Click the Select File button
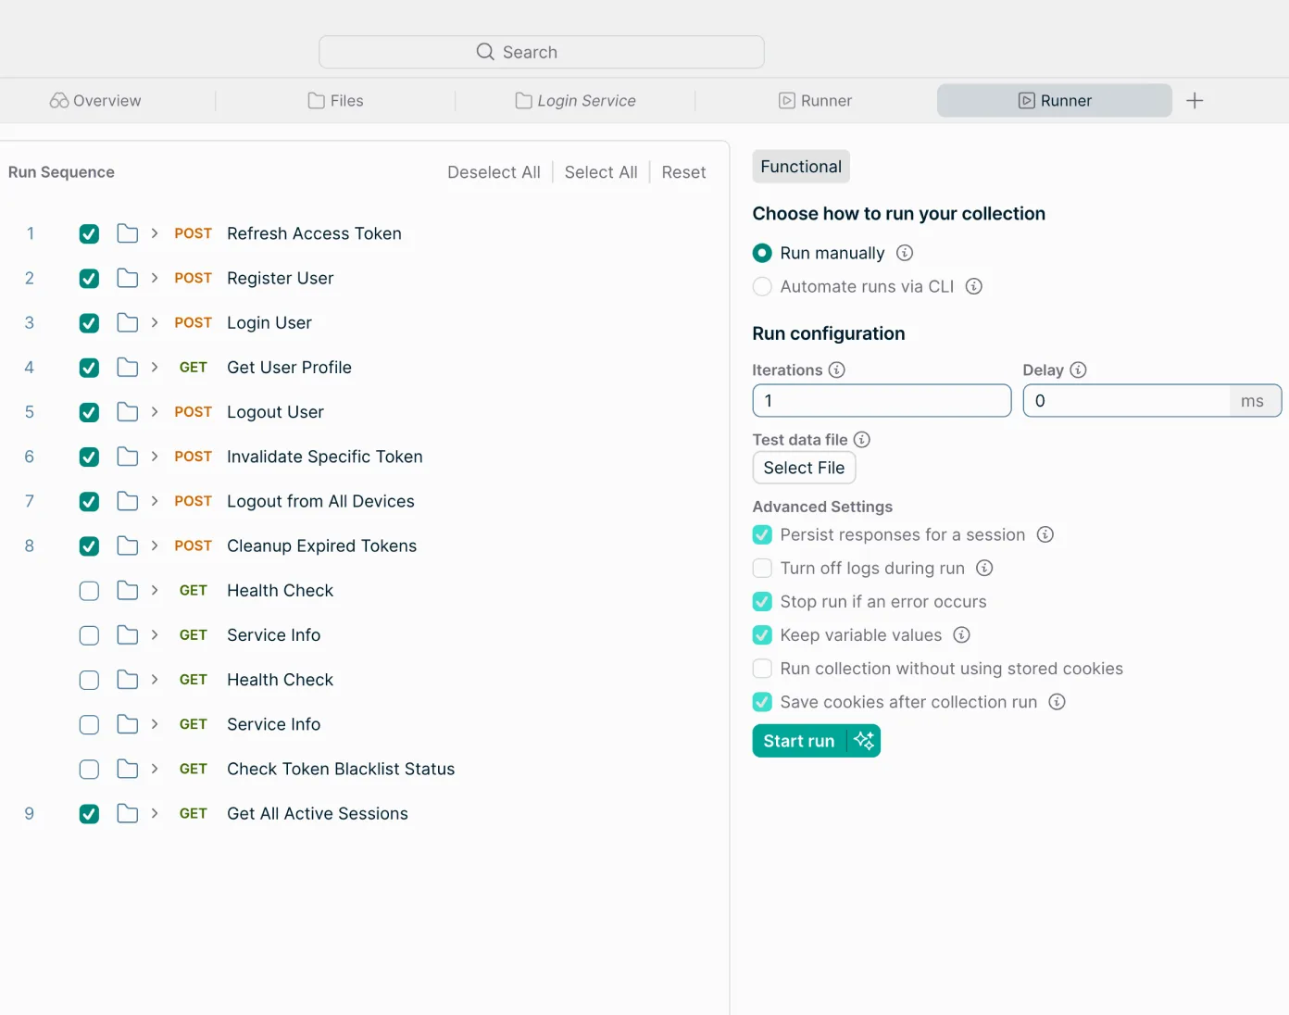 pyautogui.click(x=804, y=468)
